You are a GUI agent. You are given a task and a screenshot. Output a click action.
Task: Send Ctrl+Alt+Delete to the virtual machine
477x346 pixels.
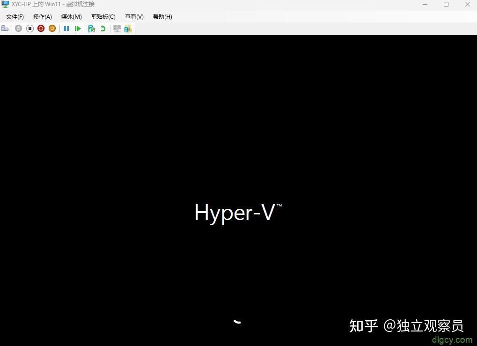[5, 28]
